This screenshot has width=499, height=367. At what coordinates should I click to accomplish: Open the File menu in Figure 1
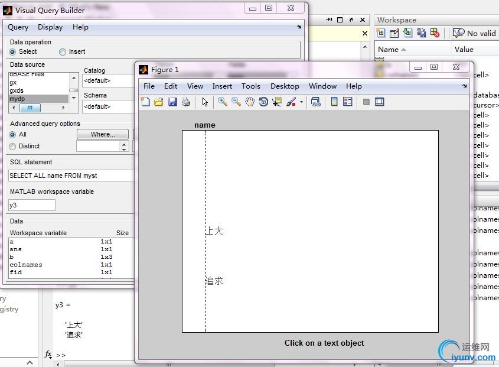tap(149, 86)
